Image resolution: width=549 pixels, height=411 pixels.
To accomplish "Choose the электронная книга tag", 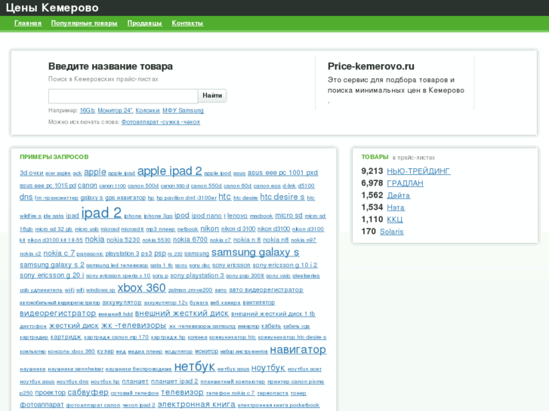I will click(196, 404).
